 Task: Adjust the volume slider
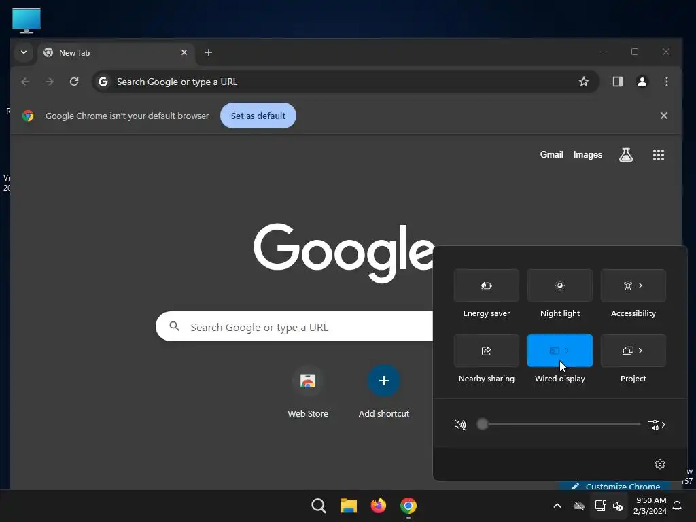(559, 424)
